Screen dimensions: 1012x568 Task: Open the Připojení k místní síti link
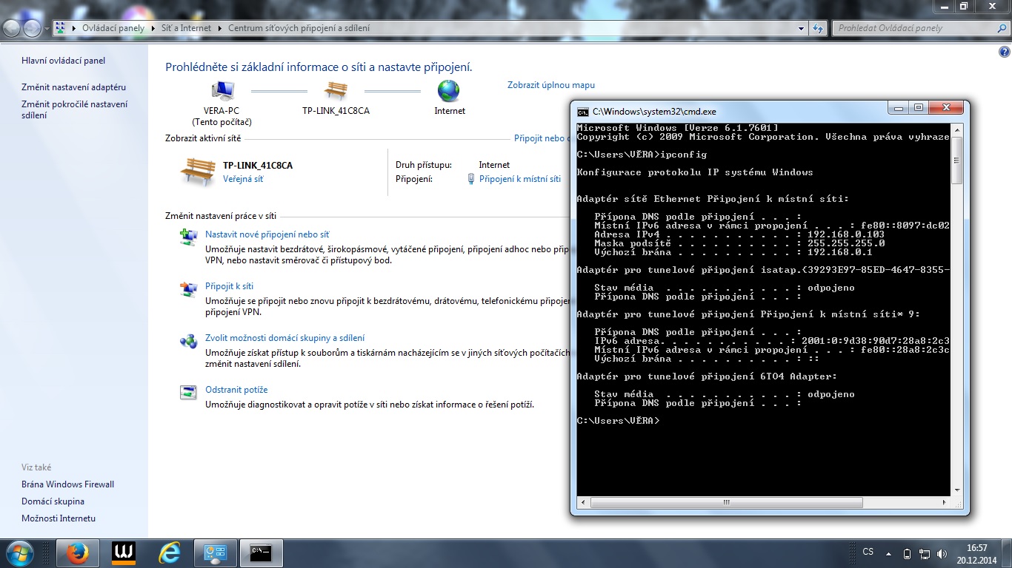(520, 179)
